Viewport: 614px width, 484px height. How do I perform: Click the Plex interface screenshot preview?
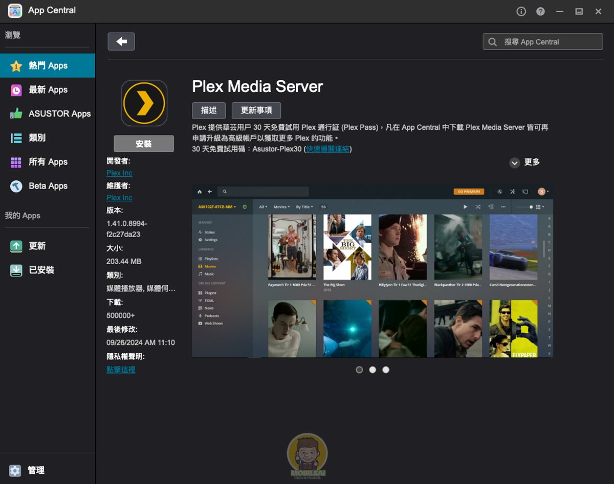click(372, 271)
